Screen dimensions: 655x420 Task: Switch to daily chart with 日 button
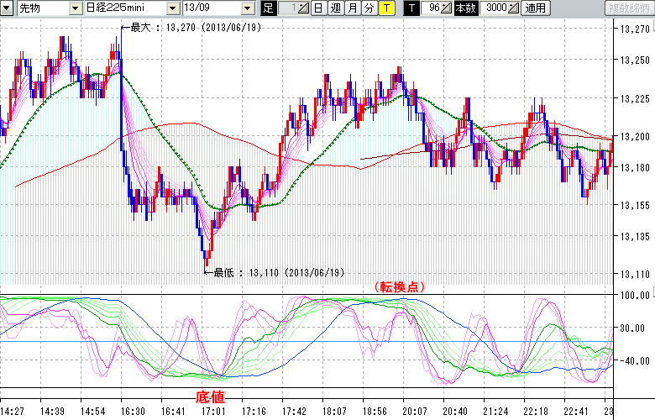pyautogui.click(x=318, y=8)
